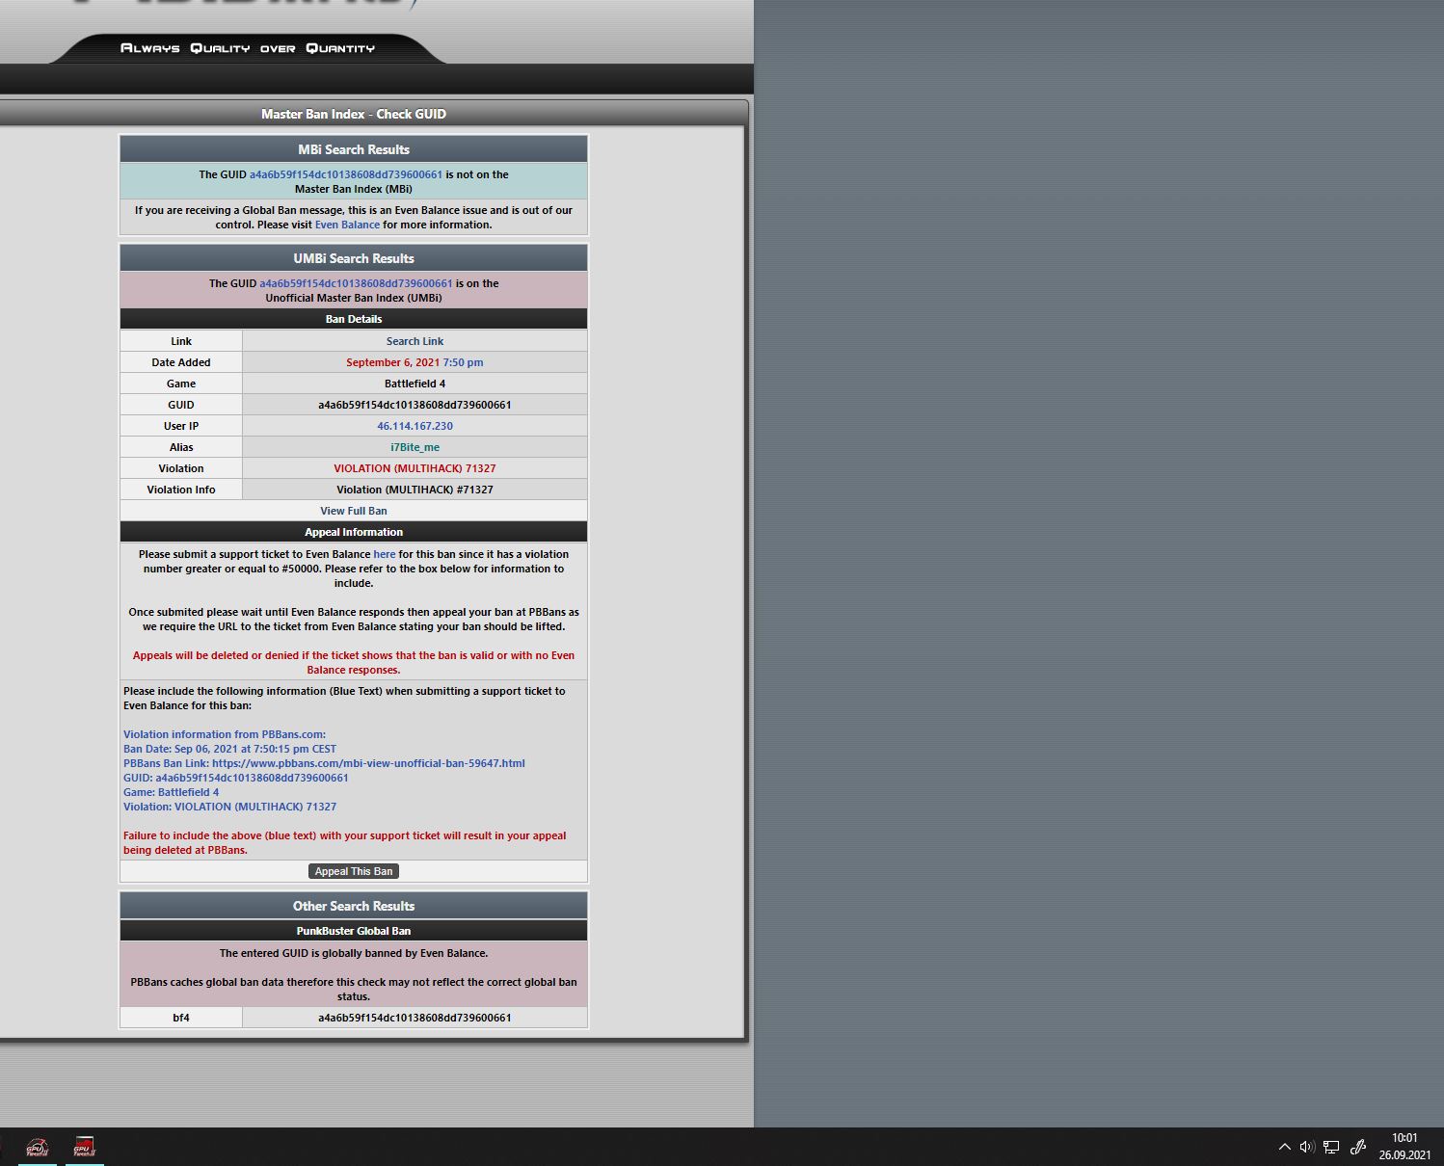Click the 'here' link for Even Balance ticket
The image size is (1444, 1166).
click(384, 554)
